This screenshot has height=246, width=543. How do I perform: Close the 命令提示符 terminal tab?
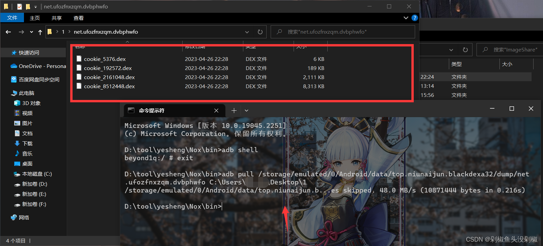point(216,110)
